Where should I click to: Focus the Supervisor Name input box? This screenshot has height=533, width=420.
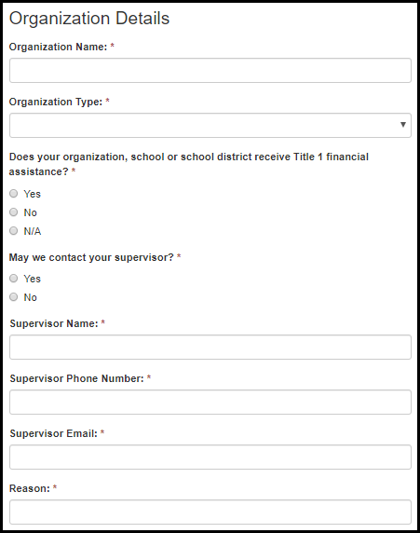[210, 347]
